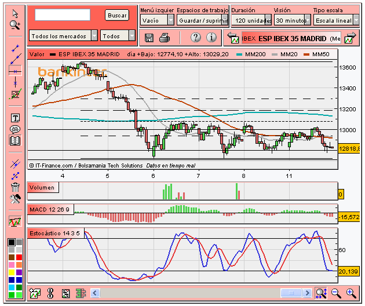Click the new chart icon in bottom toolbar

pyautogui.click(x=35, y=293)
